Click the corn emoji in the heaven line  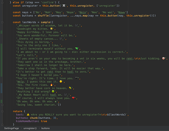pos(70,88)
